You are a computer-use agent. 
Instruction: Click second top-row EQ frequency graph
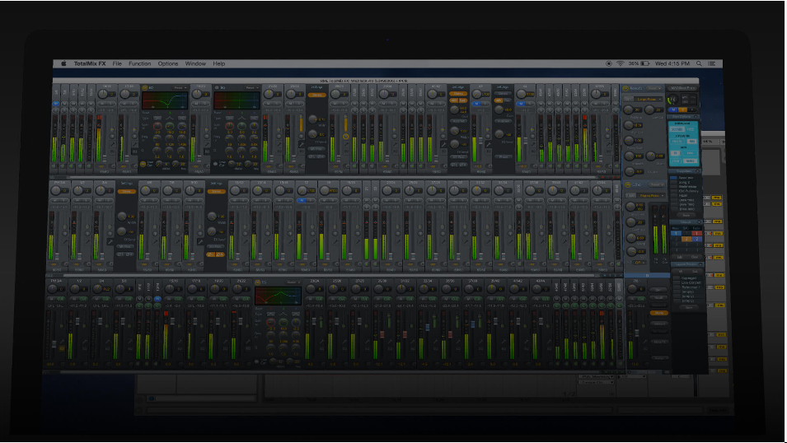pos(237,100)
